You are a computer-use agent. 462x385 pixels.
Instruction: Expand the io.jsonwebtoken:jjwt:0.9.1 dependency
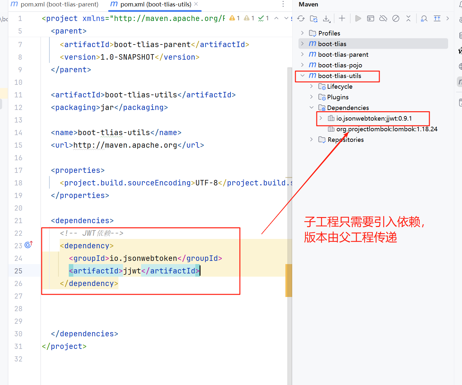point(321,118)
